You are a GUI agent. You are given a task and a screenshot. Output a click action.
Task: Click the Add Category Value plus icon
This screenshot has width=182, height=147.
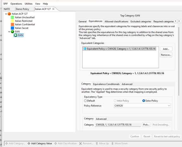click(29, 144)
